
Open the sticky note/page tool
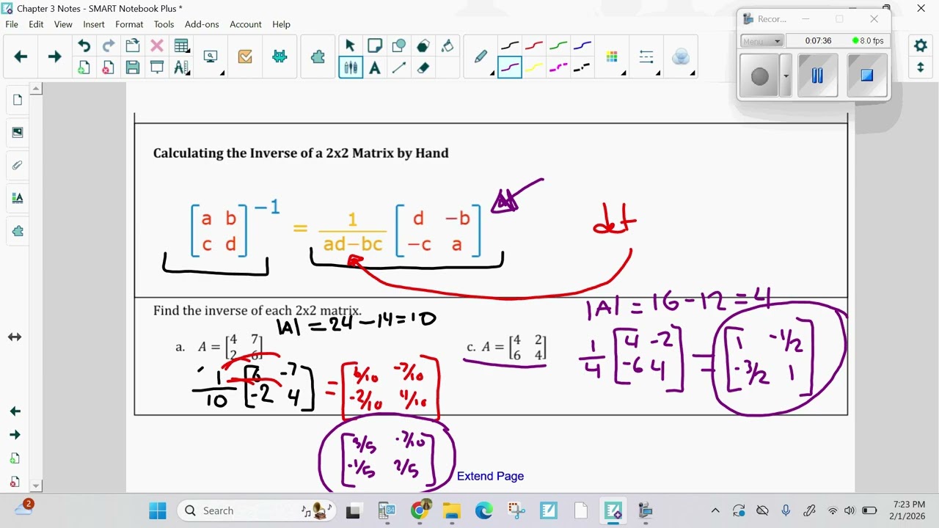tap(374, 45)
